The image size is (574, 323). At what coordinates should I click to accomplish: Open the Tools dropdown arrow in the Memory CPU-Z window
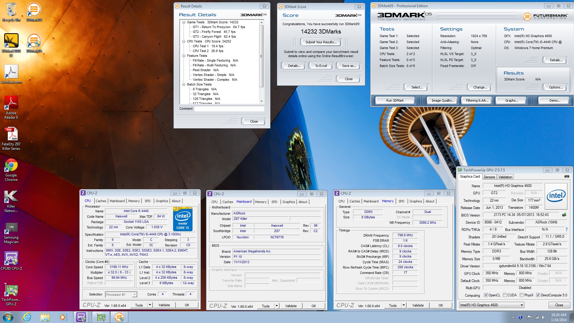coord(404,305)
